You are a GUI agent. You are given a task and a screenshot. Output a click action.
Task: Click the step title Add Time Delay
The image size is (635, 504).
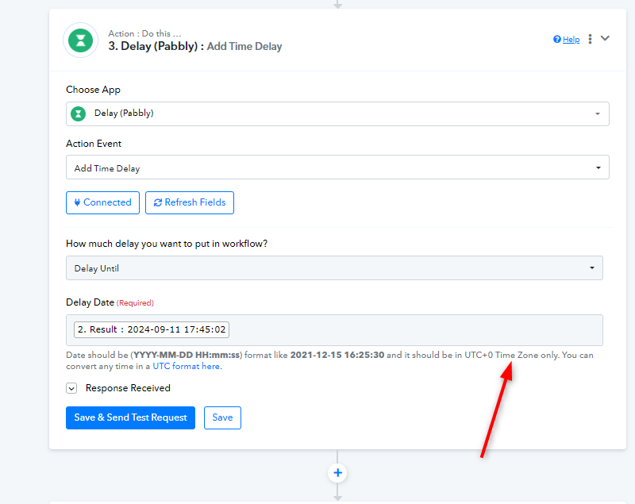pos(244,47)
